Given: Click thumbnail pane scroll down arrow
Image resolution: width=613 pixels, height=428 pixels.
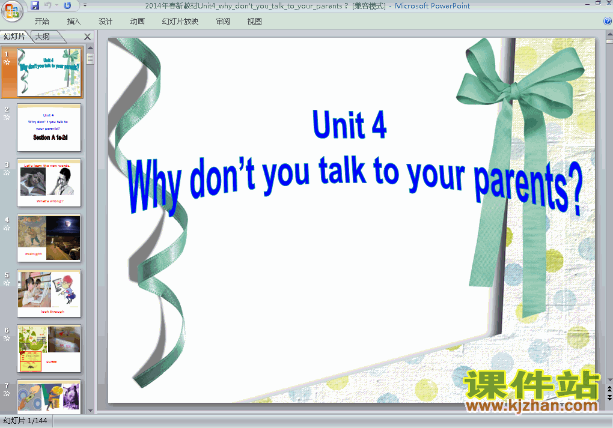Looking at the screenshot, I should (90, 411).
